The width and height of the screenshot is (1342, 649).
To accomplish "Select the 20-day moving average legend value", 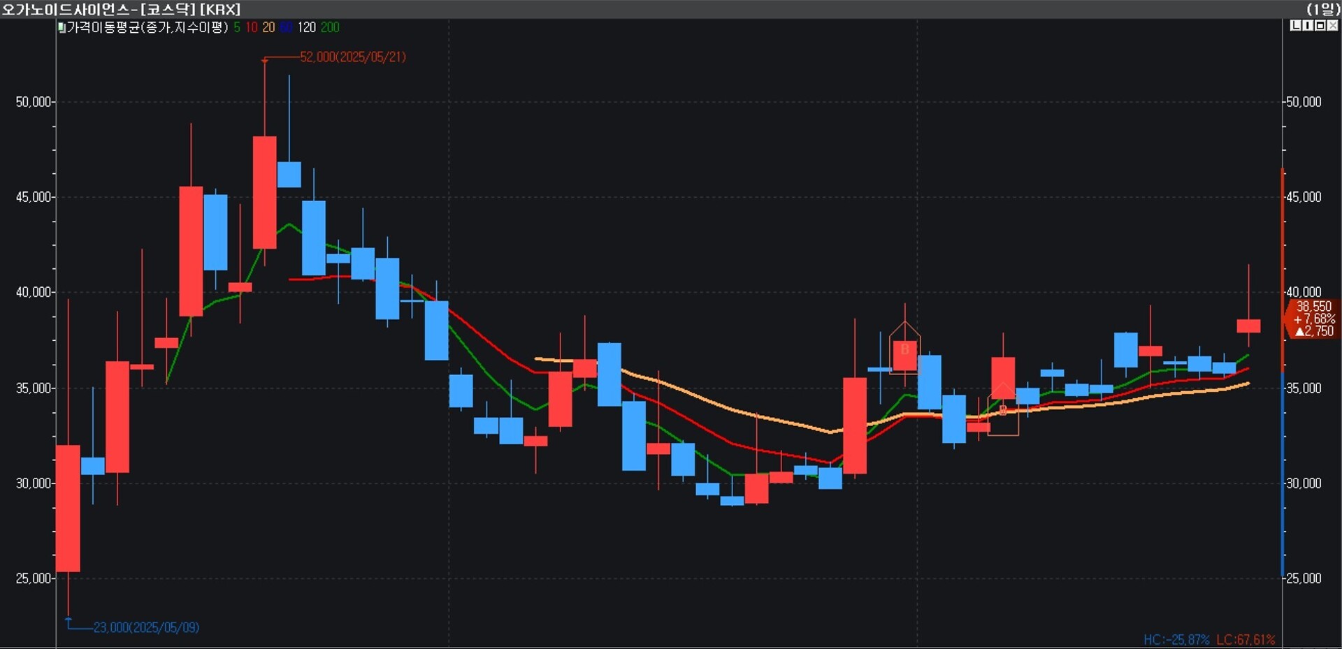I will click(x=268, y=27).
